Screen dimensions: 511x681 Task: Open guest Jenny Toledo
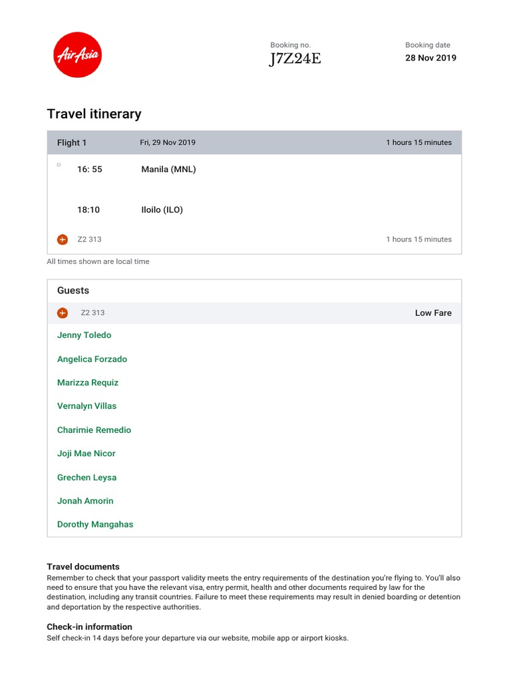point(85,335)
